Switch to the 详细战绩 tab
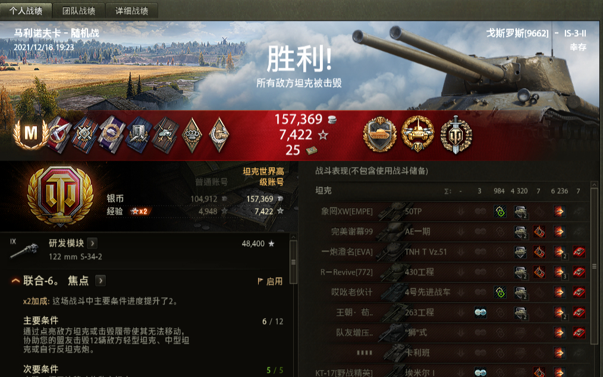This screenshot has width=603, height=377. (132, 11)
